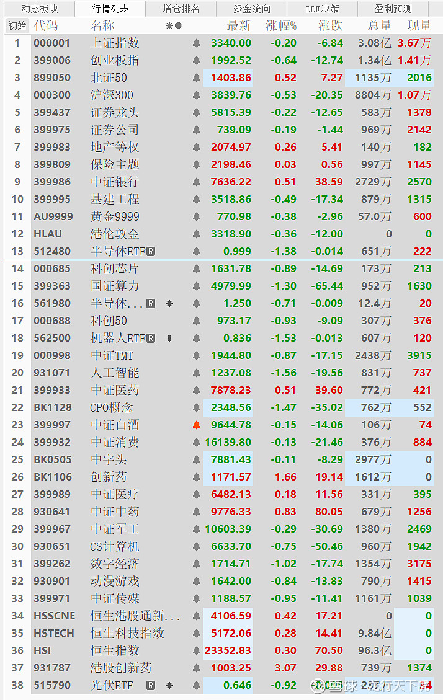Image resolution: width=443 pixels, height=700 pixels.
Task: Click the 23352.83 price of 恒生指数
Action: pyautogui.click(x=228, y=651)
